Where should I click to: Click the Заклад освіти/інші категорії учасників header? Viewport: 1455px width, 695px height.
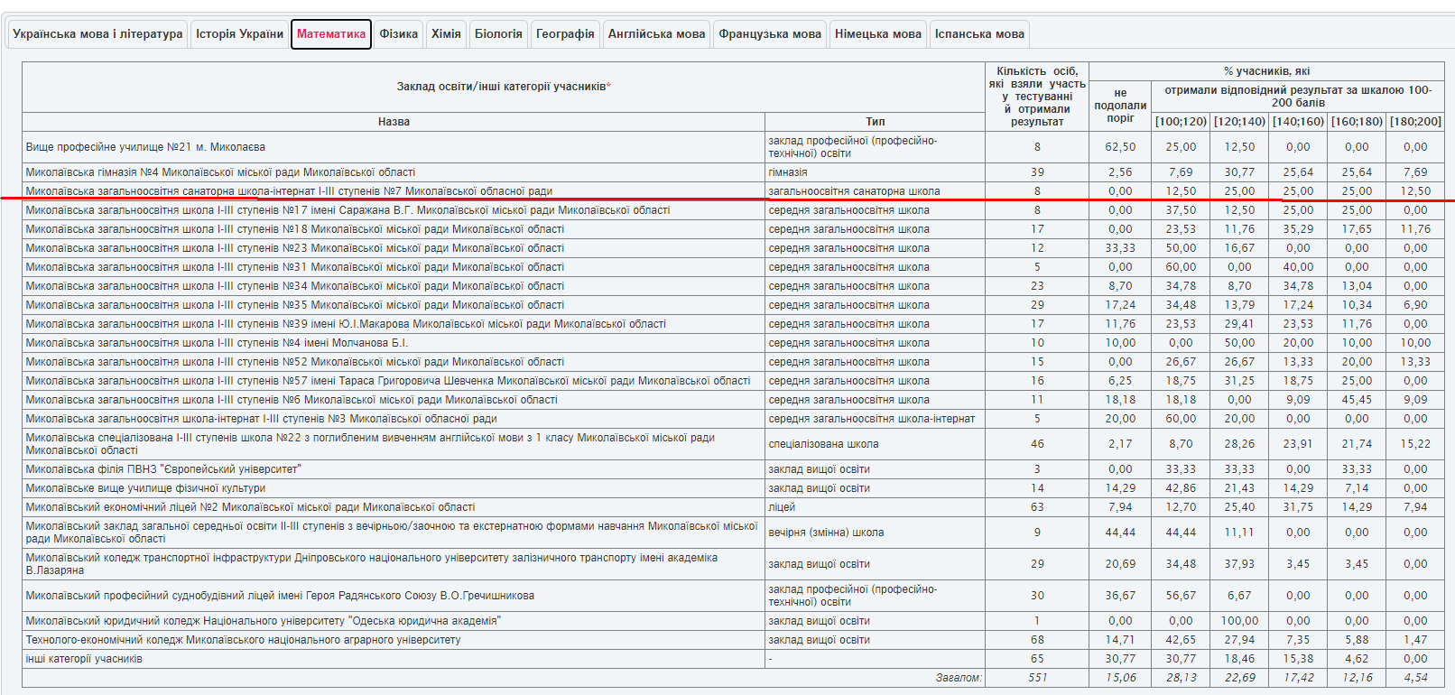pyautogui.click(x=504, y=87)
